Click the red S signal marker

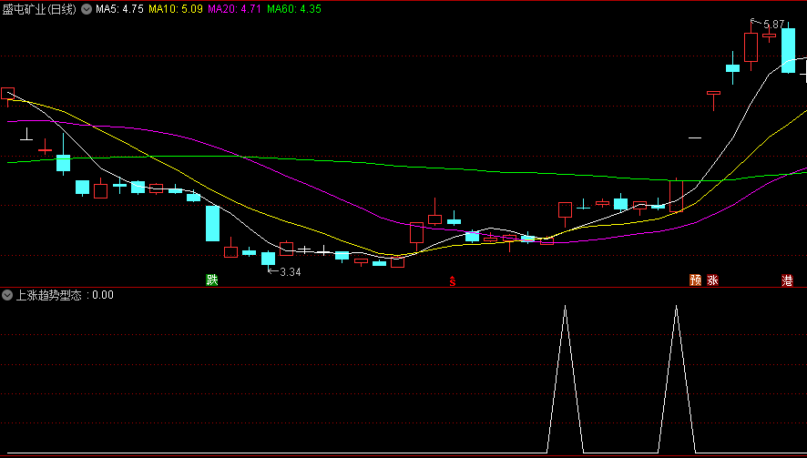click(453, 281)
